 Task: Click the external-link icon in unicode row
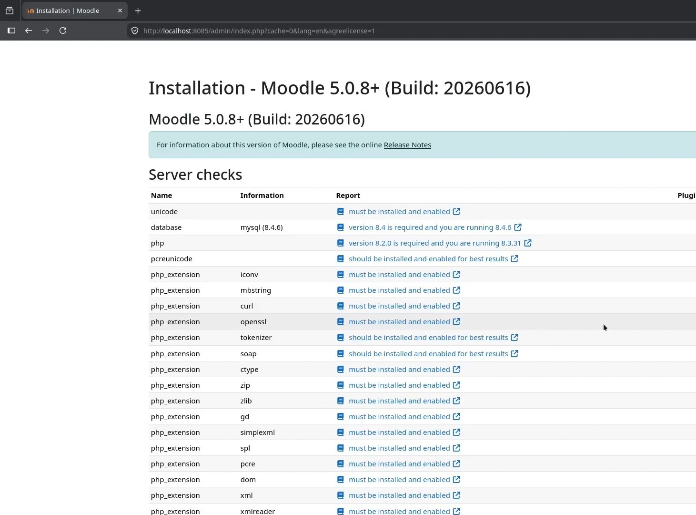(456, 211)
